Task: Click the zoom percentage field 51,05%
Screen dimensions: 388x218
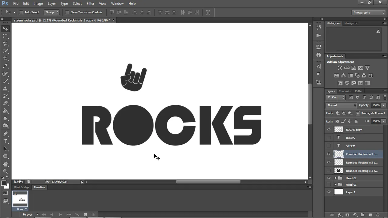Action: 18,182
